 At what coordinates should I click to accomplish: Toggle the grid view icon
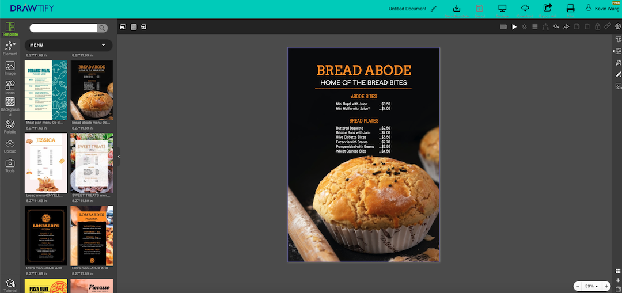point(618,271)
